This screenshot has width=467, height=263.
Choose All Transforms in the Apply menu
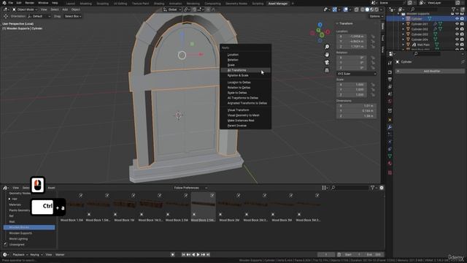(245, 70)
